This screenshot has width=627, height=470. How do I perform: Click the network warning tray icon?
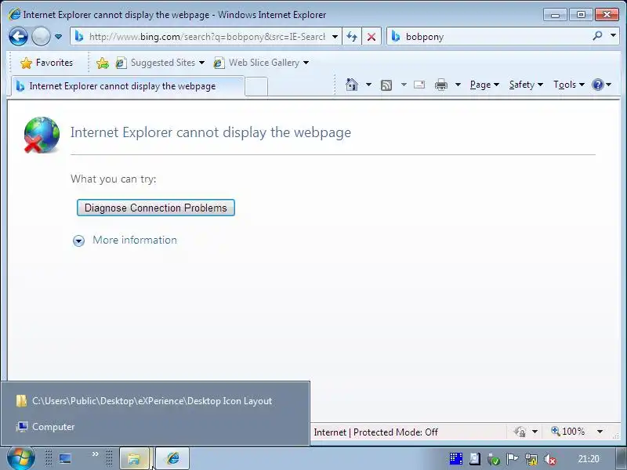531,460
